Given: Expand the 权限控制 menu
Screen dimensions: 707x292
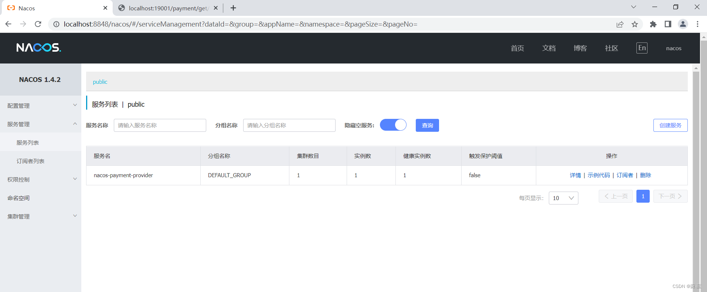Looking at the screenshot, I should click(x=41, y=179).
